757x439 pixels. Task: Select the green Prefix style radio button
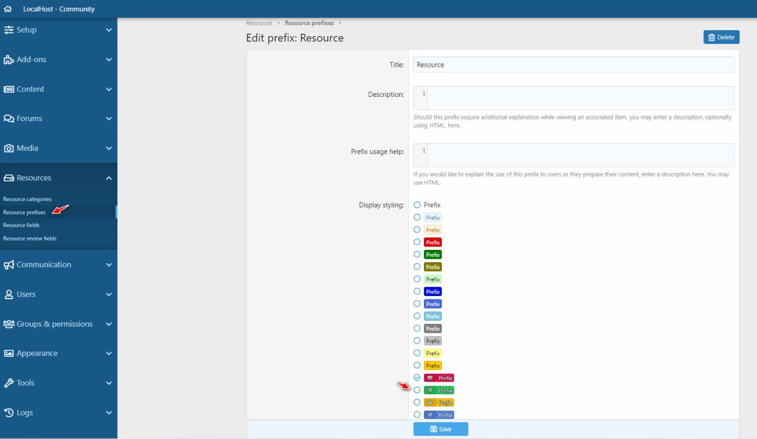coord(417,254)
